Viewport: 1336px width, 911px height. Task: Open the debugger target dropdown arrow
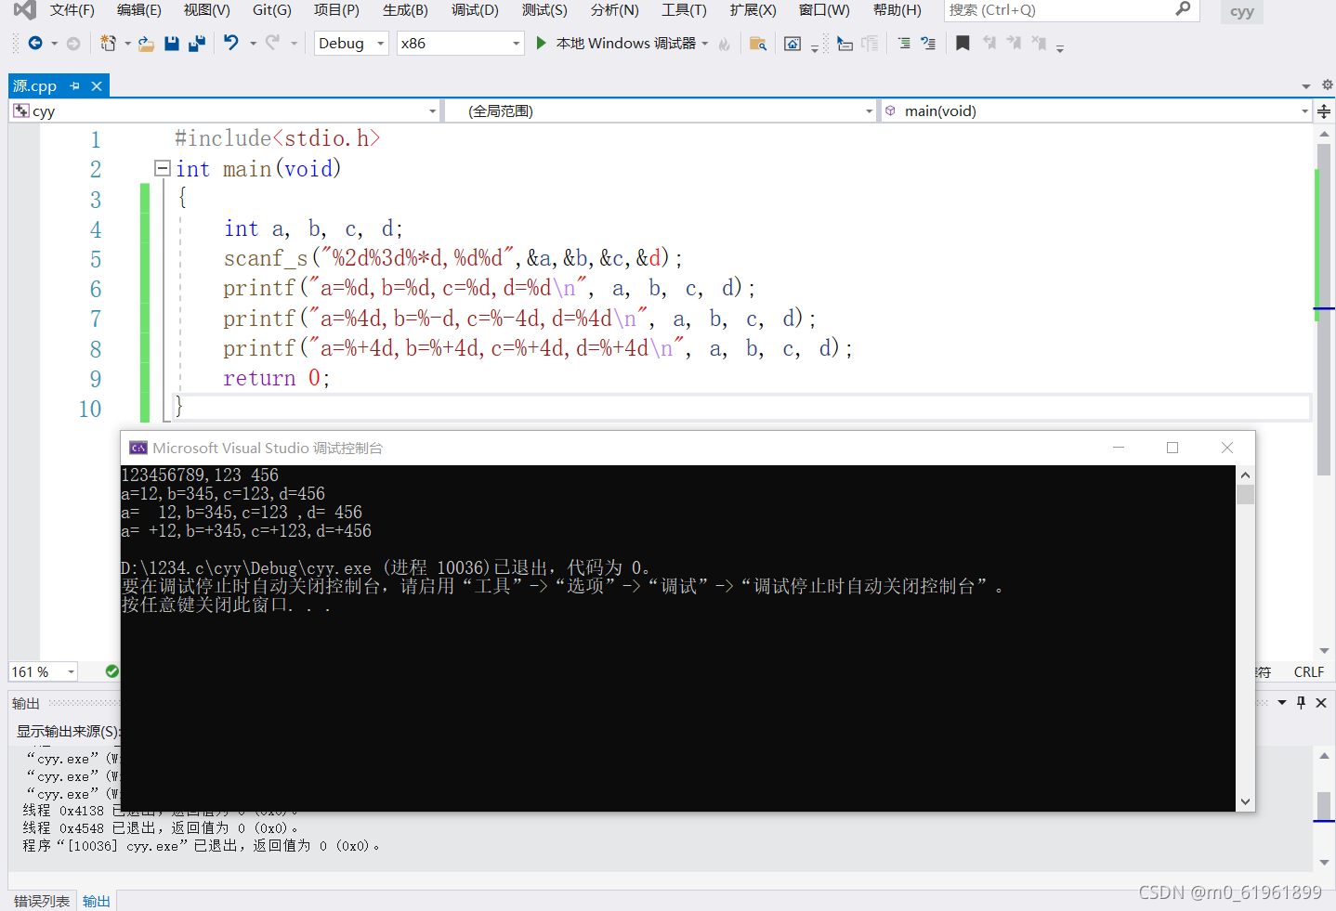tap(705, 44)
